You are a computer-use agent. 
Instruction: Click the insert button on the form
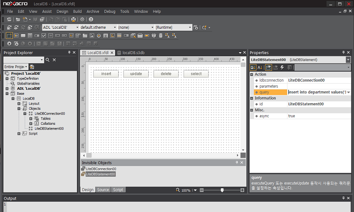pos(106,74)
